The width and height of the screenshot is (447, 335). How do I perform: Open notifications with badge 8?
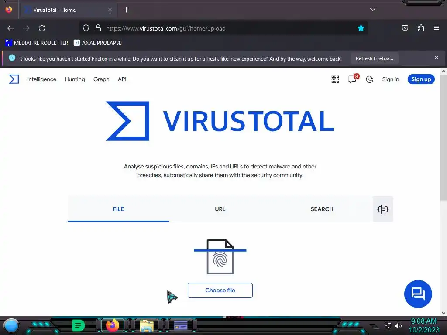click(x=353, y=79)
